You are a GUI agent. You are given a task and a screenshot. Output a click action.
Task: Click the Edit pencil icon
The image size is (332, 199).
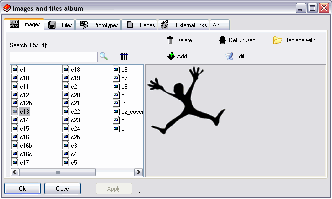[229, 56]
